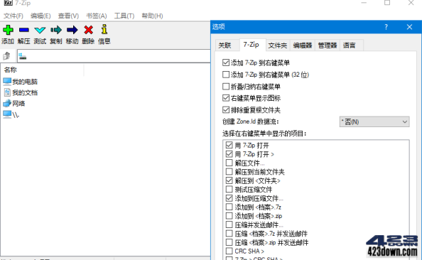Switch to the 文件夹 tab

(278, 45)
